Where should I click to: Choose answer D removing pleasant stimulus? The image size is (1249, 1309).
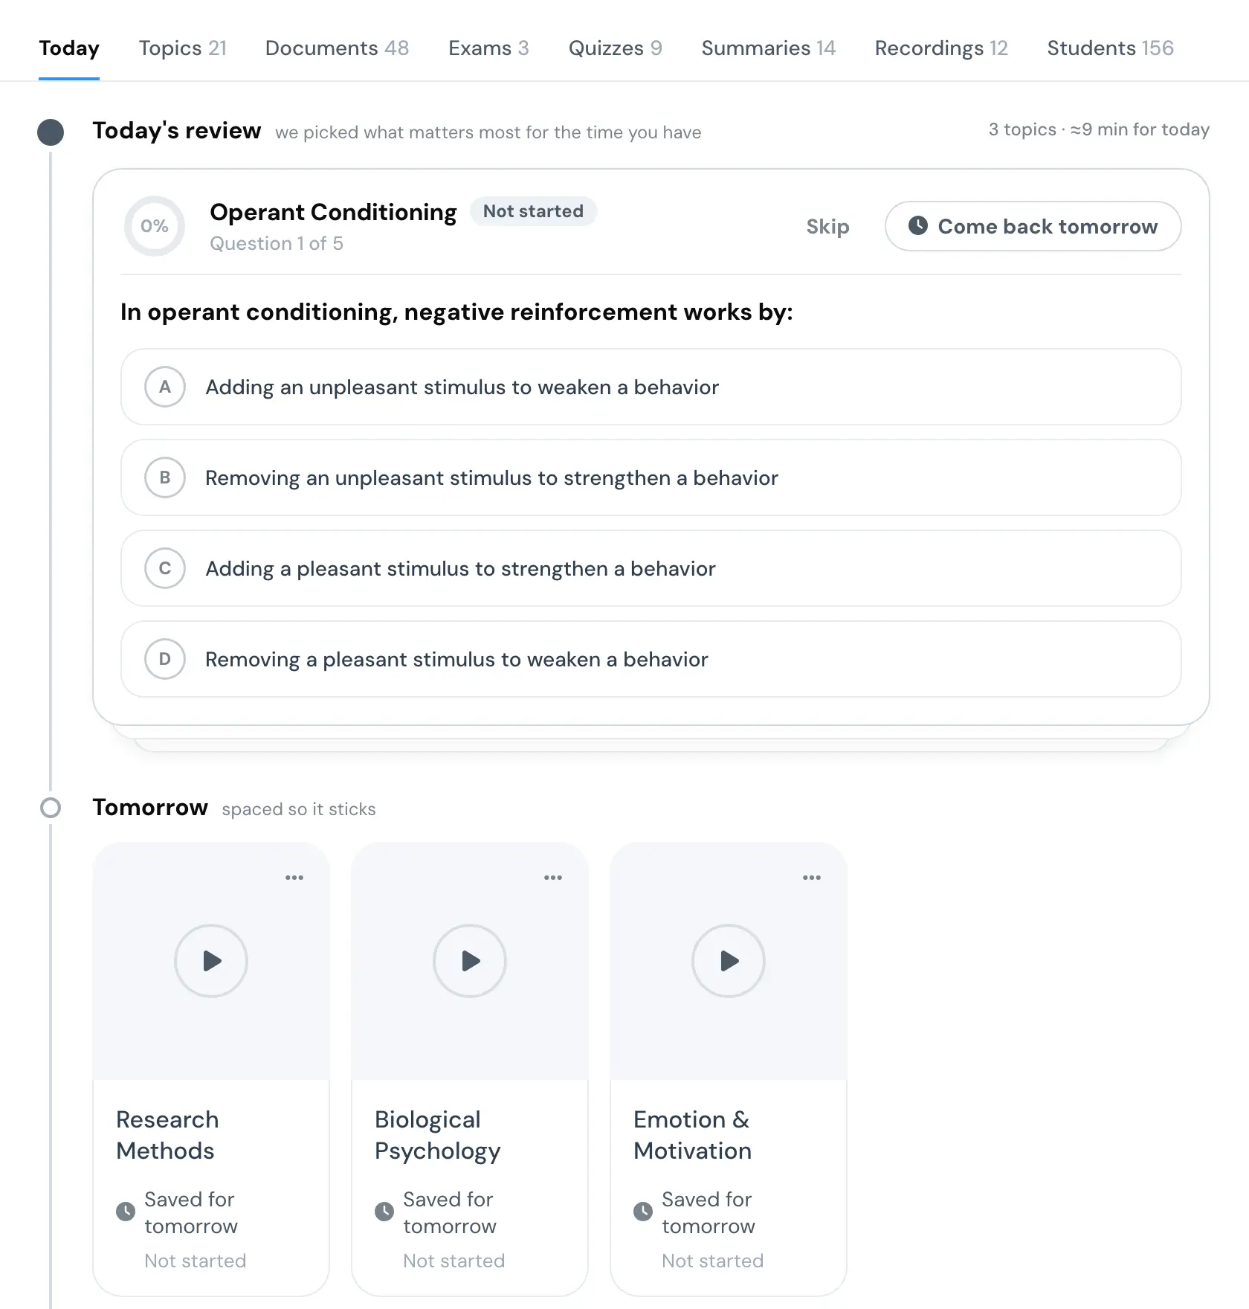pyautogui.click(x=651, y=659)
